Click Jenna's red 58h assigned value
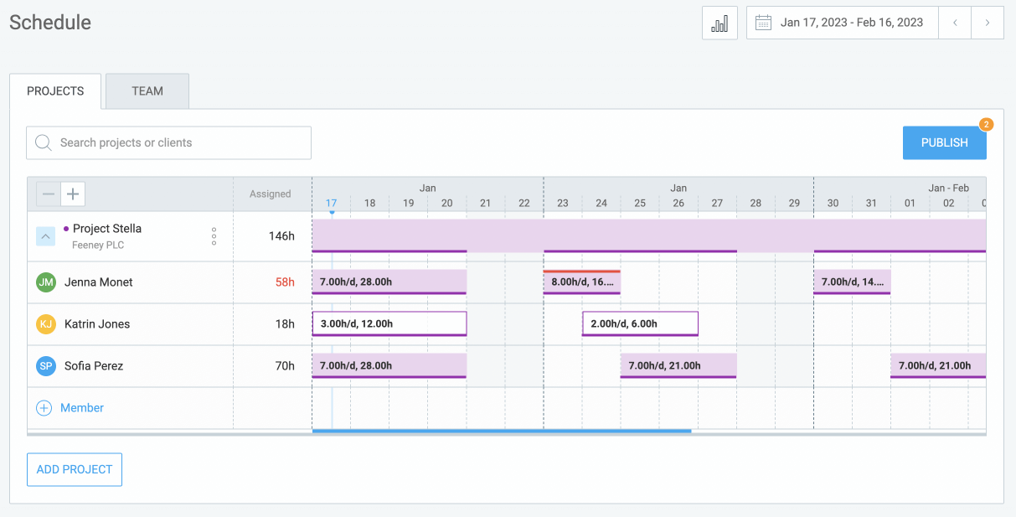The width and height of the screenshot is (1016, 517). click(285, 282)
